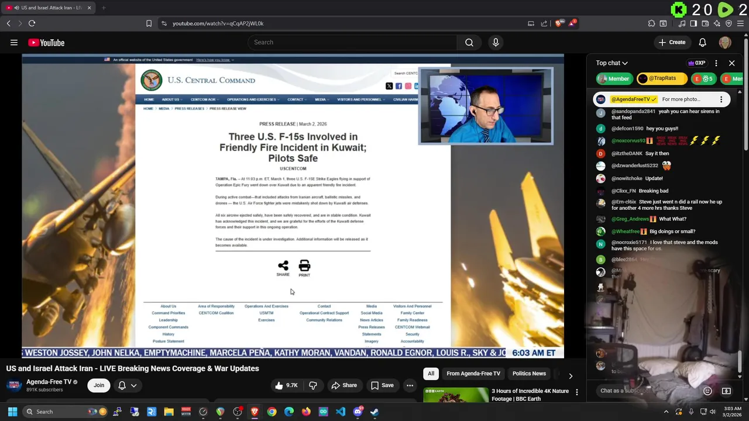Open 3 Hours of 4K Nature Footage thumbnail
This screenshot has width=749, height=421.
pos(456,395)
